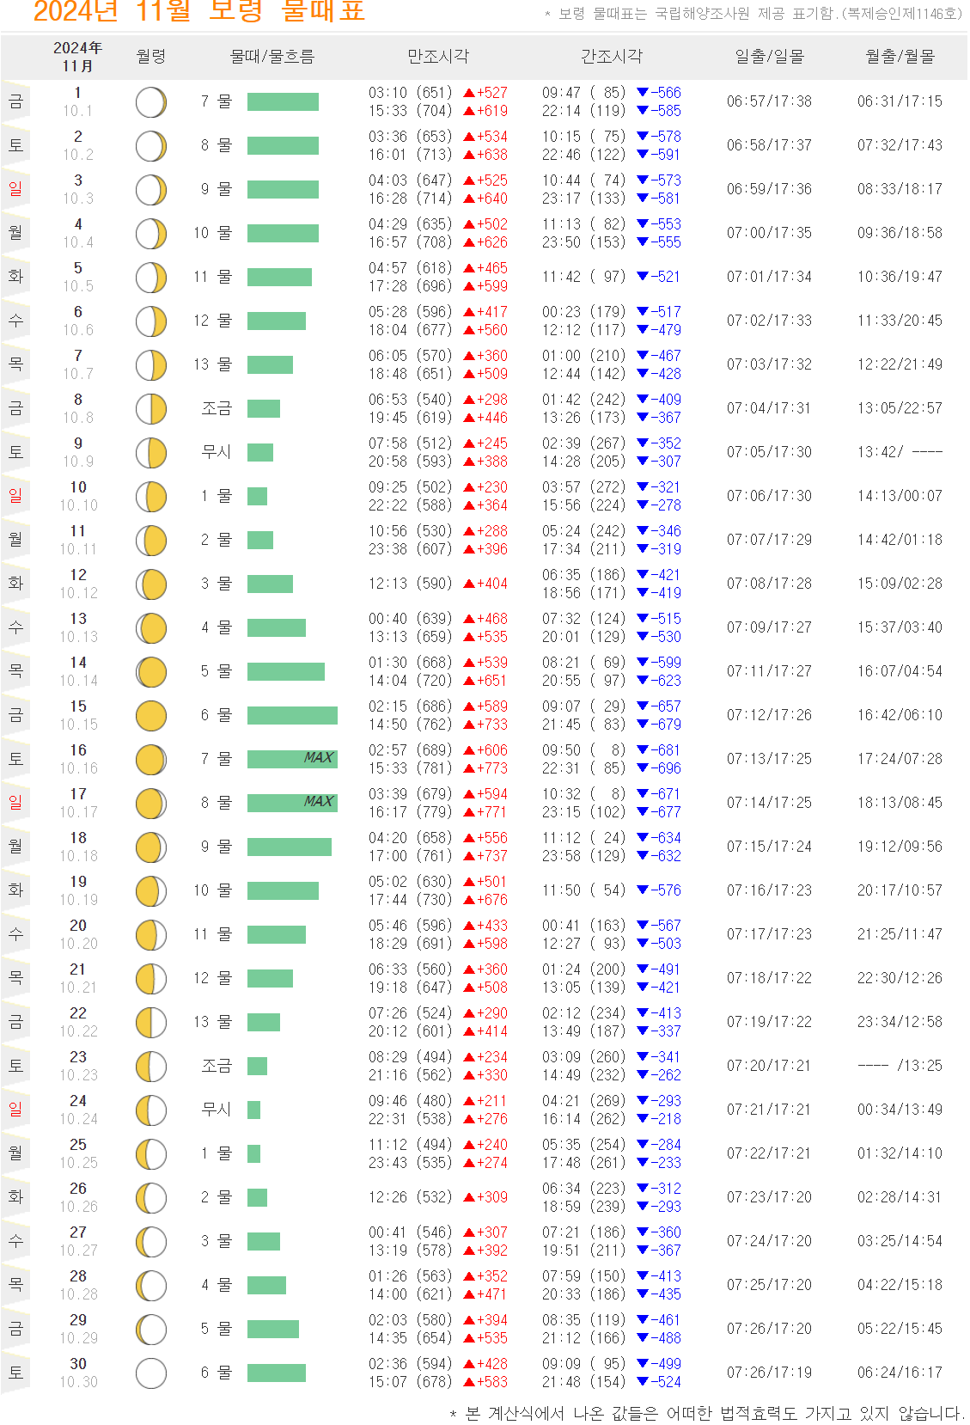Image resolution: width=970 pixels, height=1425 pixels.
Task: Click the moon phase icon for November 23
Action: click(x=151, y=1067)
